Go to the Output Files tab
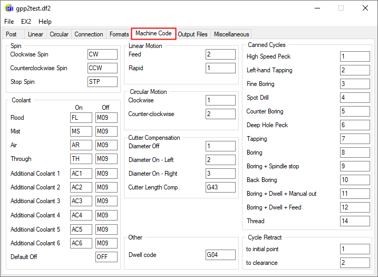The height and width of the screenshot is (277, 378). [192, 34]
